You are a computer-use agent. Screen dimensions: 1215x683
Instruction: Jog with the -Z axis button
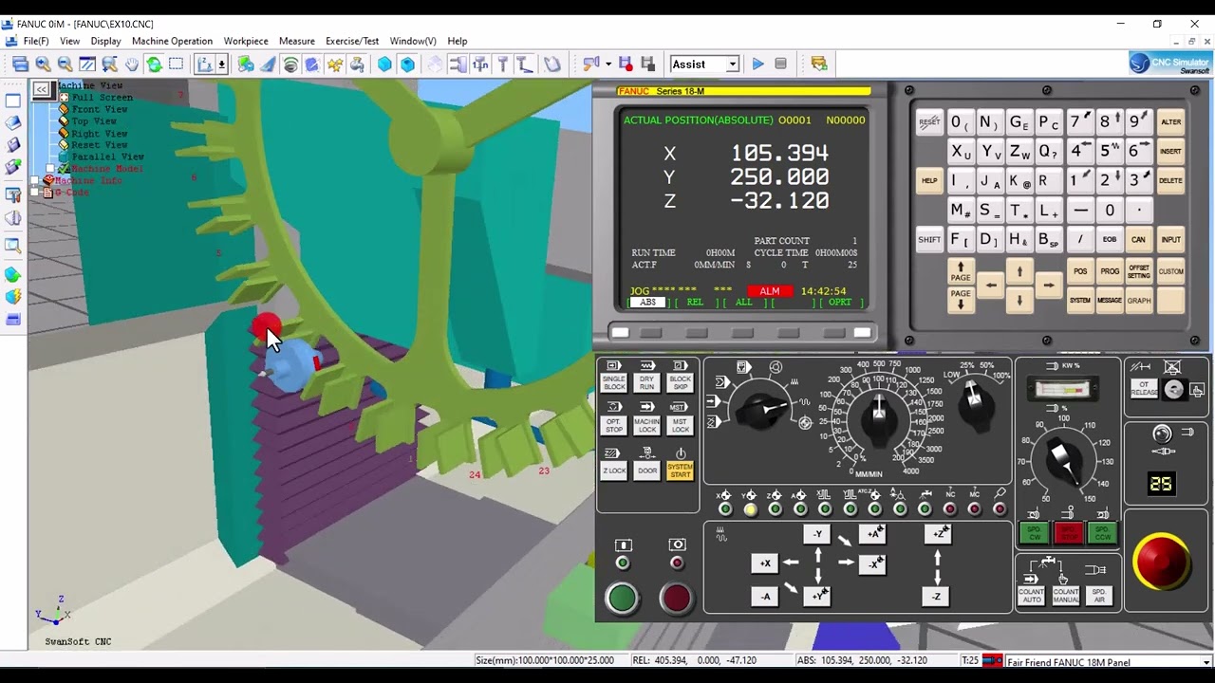(936, 597)
